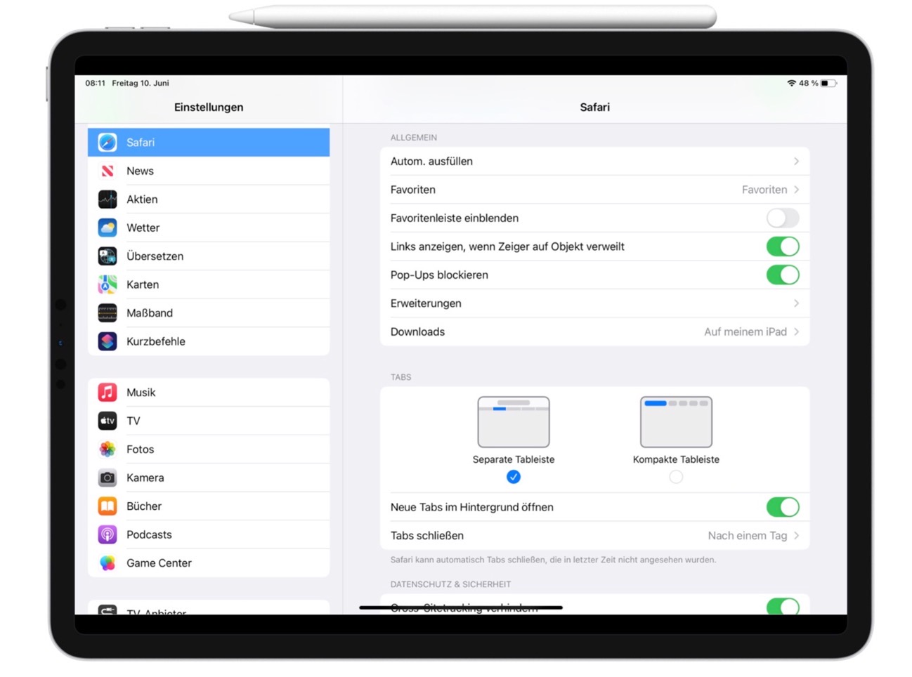The image size is (912, 677).
Task: Tap the Podcasts icon
Action: pos(108,535)
